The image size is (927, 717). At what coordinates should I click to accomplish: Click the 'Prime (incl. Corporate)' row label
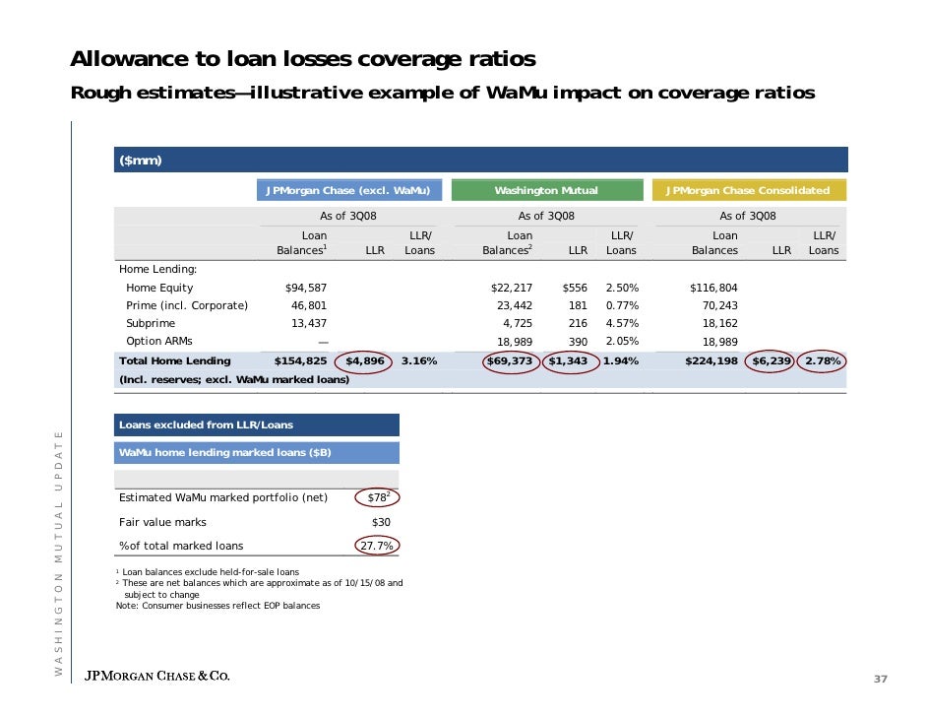pos(187,305)
